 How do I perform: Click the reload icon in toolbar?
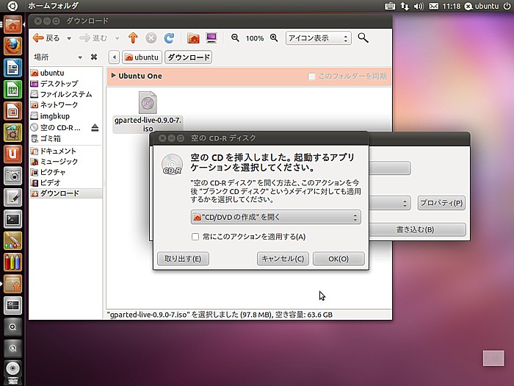tap(169, 37)
